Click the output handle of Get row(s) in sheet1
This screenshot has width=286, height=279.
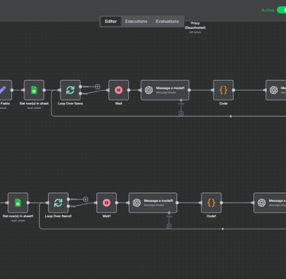tap(28, 203)
